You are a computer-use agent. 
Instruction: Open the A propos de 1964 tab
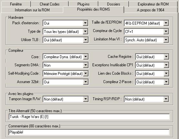coord(151,10)
